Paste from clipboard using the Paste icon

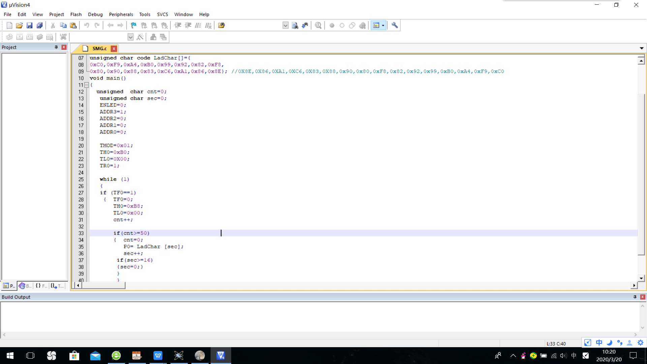(73, 25)
